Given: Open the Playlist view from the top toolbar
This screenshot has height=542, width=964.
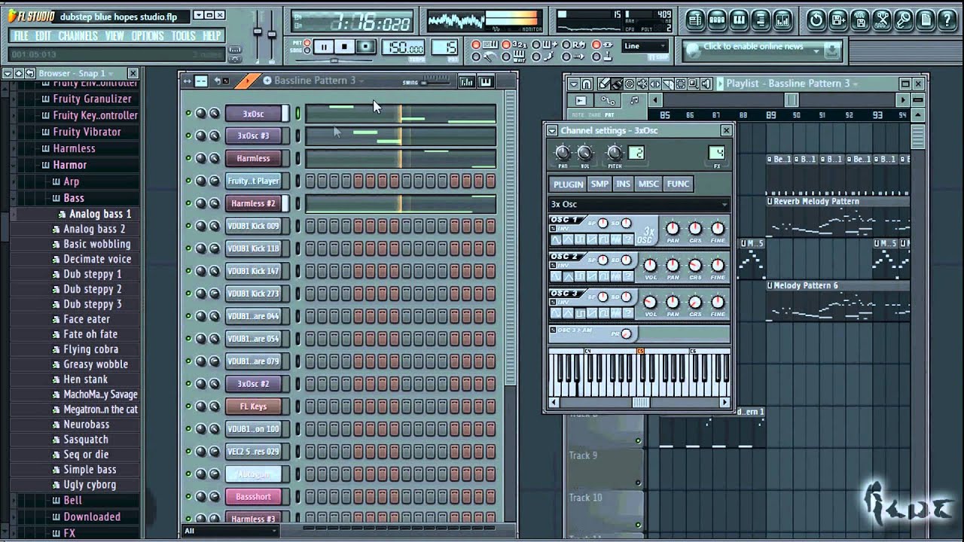Looking at the screenshot, I should point(695,20).
